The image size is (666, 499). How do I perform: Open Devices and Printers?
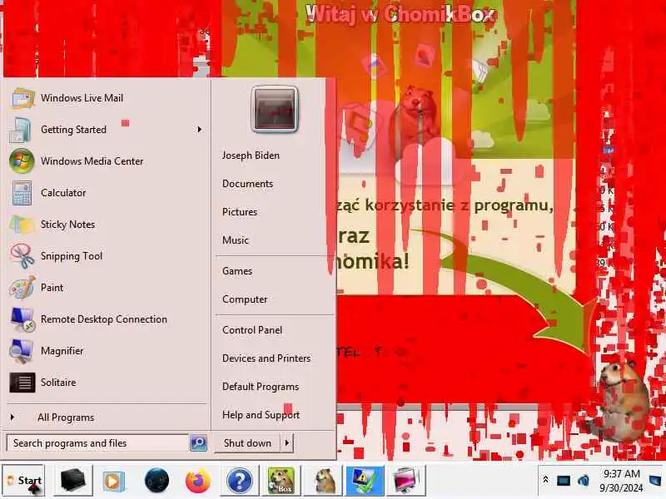click(266, 358)
